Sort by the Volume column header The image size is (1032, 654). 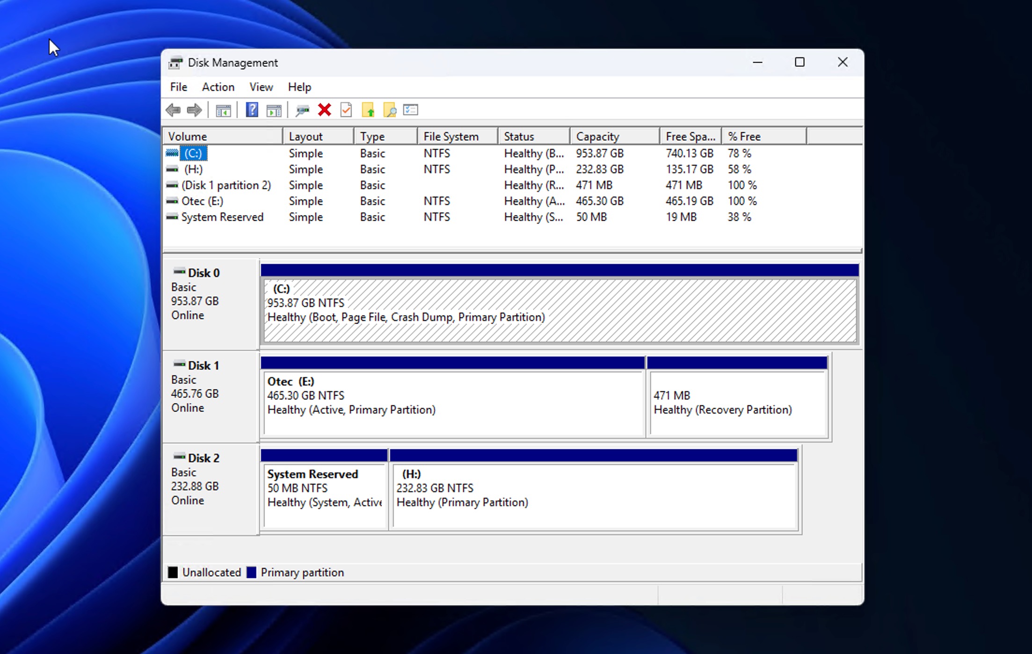[223, 137]
